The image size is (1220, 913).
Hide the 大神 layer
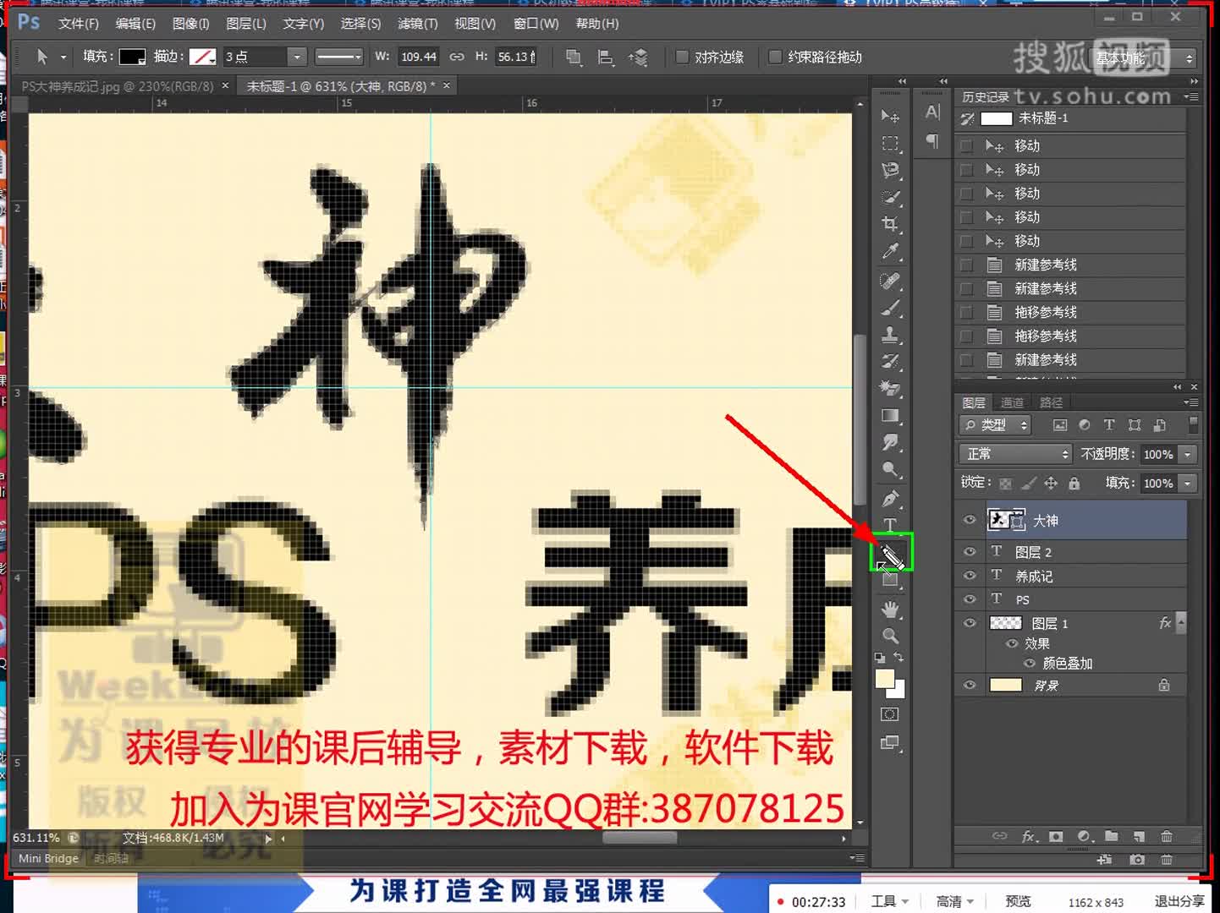[970, 521]
